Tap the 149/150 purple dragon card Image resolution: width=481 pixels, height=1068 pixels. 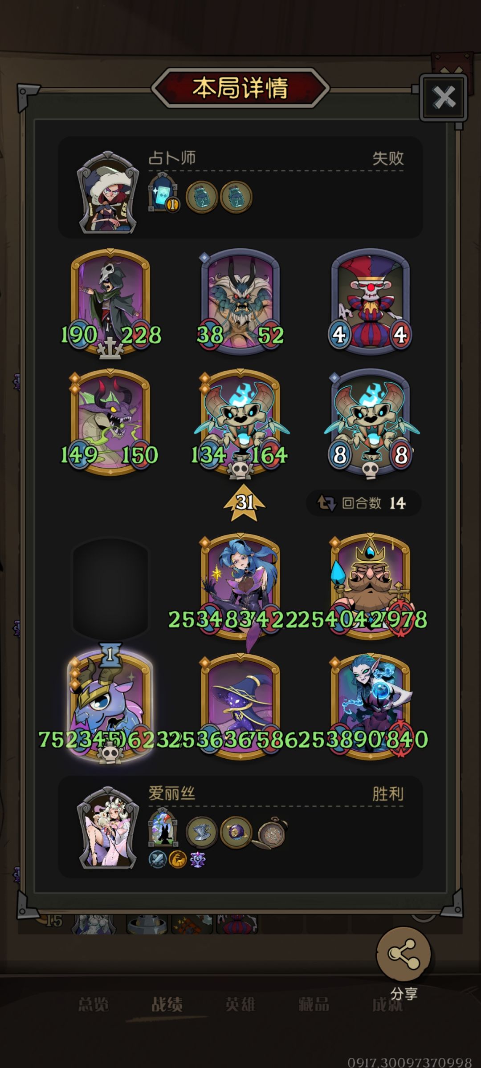click(x=110, y=422)
